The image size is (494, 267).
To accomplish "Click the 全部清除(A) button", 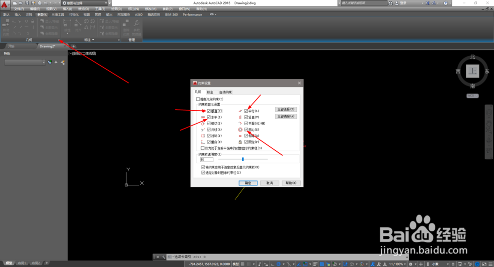I will pos(286,116).
